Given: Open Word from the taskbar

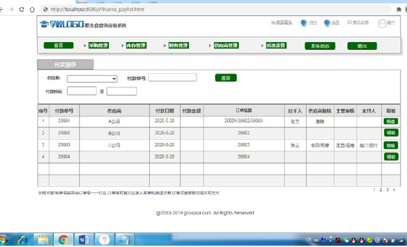Looking at the screenshot, I should (84, 240).
